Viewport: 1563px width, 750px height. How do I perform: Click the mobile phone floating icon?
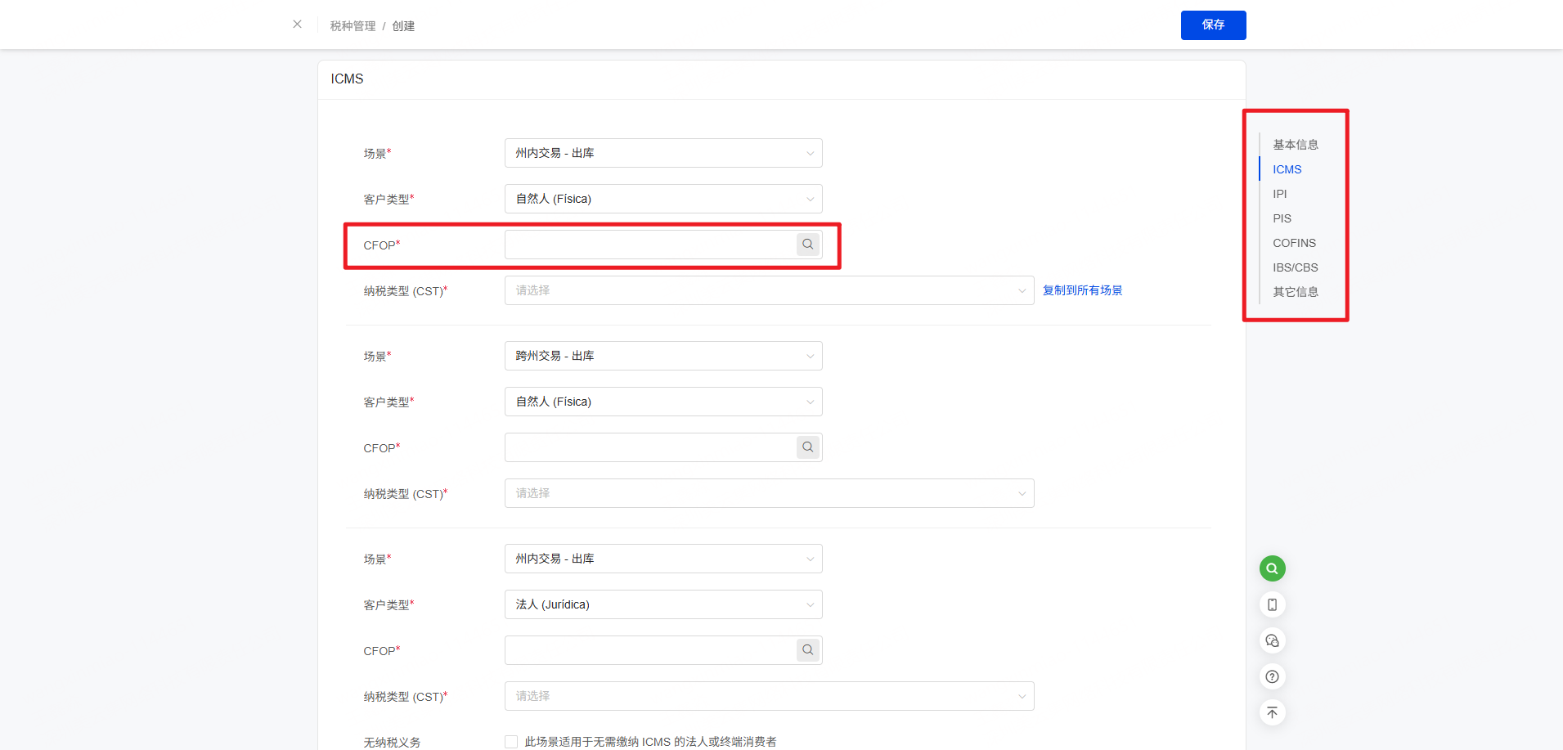click(x=1272, y=604)
